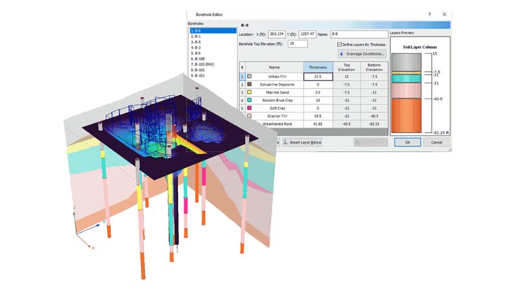Viewport: 516px width, 290px height.
Task: Select the Soft Clay name cell
Action: (x=277, y=108)
